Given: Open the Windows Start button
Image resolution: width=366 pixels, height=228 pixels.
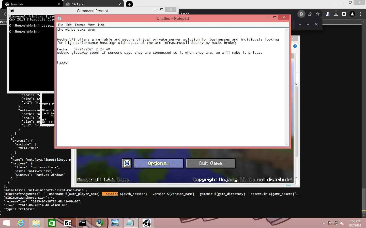Looking at the screenshot, I should click(6, 223).
